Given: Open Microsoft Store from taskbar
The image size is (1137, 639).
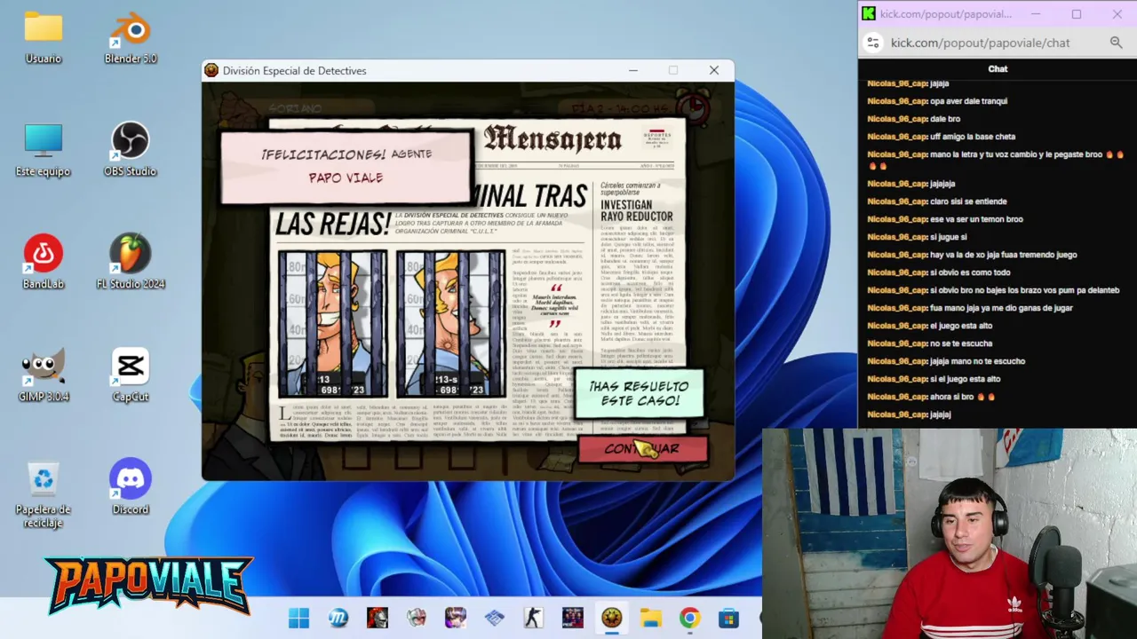Looking at the screenshot, I should coord(728,618).
